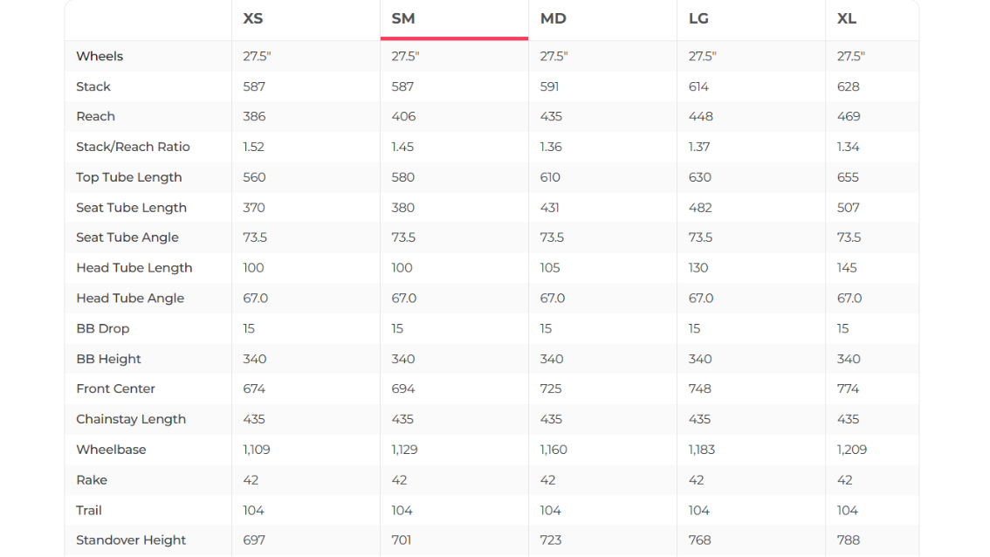The width and height of the screenshot is (990, 557).
Task: Click the XS Wheelbase value 1,109
Action: click(x=257, y=450)
